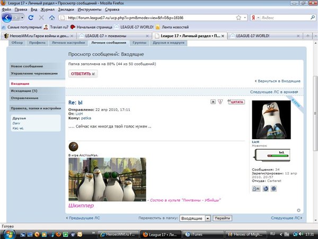Screen dimensions: 318x239
Task: Open the Инструменты menu
Action: point(89,10)
